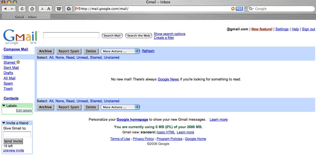Open the Drafts folder
The width and height of the screenshot is (316, 159).
[x=8, y=73]
